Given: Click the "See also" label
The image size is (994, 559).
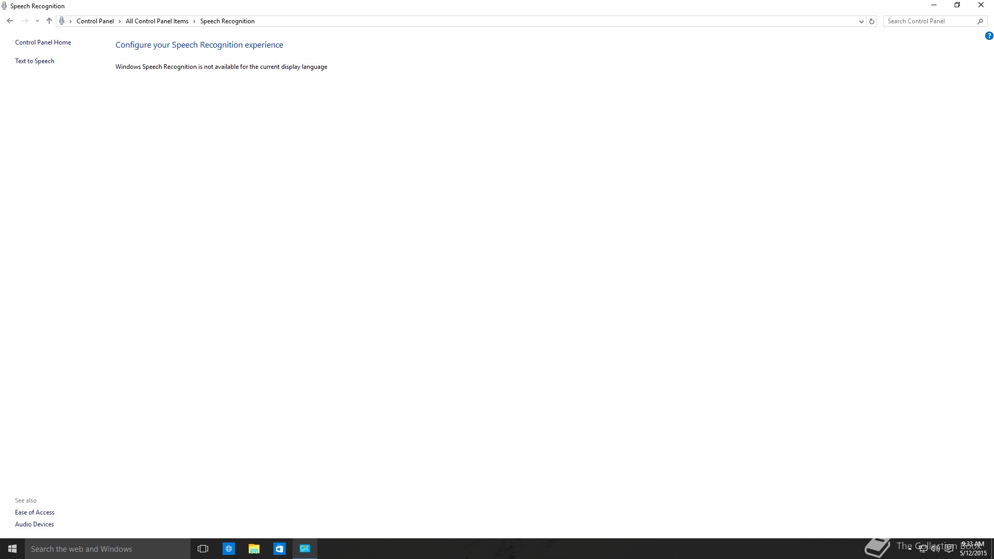Looking at the screenshot, I should pos(26,501).
